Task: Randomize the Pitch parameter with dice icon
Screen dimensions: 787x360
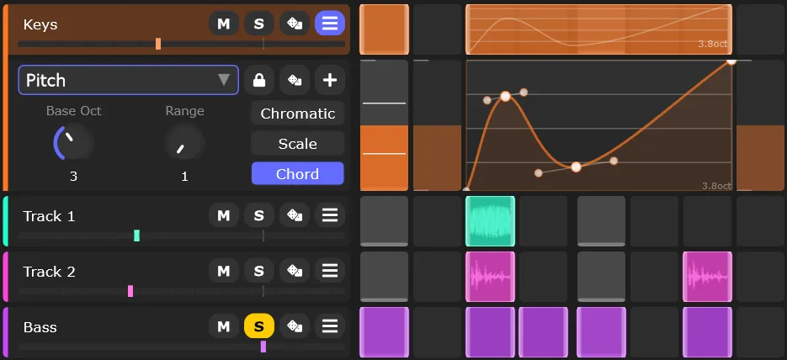Action: click(x=294, y=80)
